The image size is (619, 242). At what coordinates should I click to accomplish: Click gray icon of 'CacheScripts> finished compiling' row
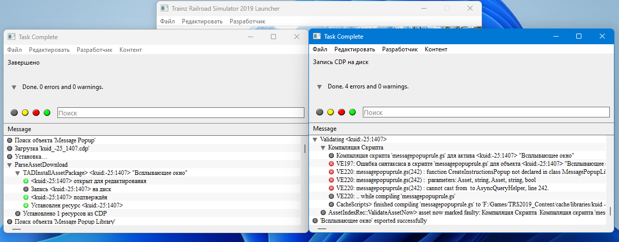click(332, 204)
